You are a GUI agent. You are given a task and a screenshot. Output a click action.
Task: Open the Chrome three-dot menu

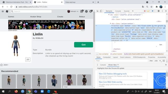[x=165, y=7]
